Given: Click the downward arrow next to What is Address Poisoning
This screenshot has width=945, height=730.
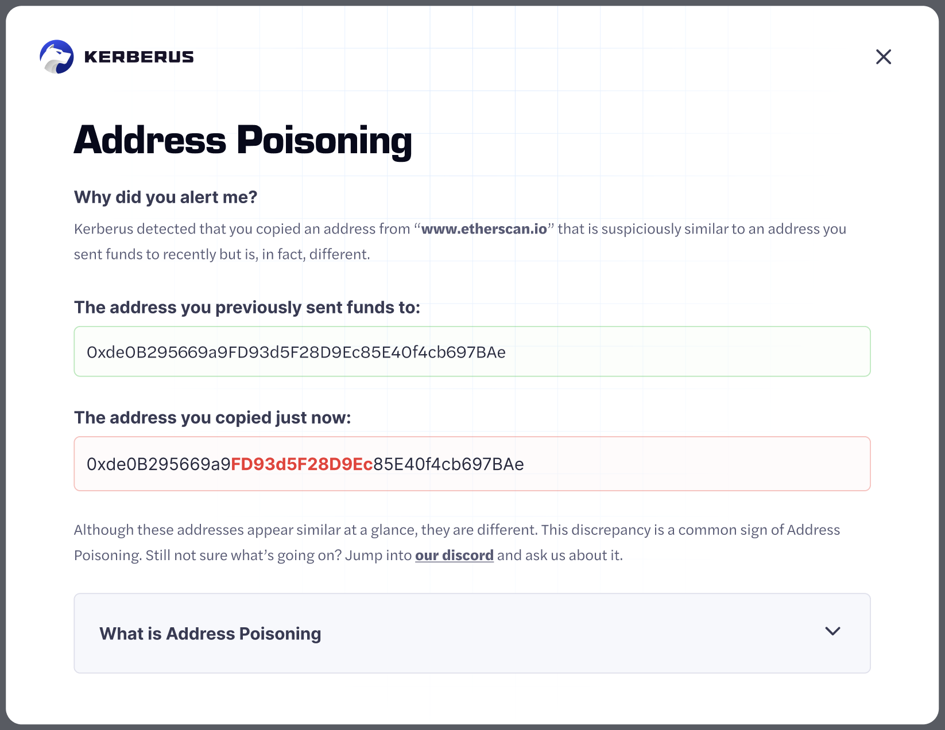Looking at the screenshot, I should click(x=832, y=631).
